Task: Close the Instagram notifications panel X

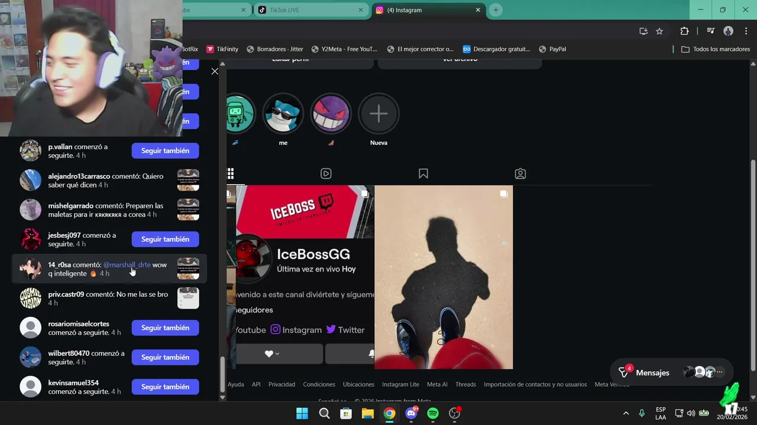Action: (x=215, y=71)
